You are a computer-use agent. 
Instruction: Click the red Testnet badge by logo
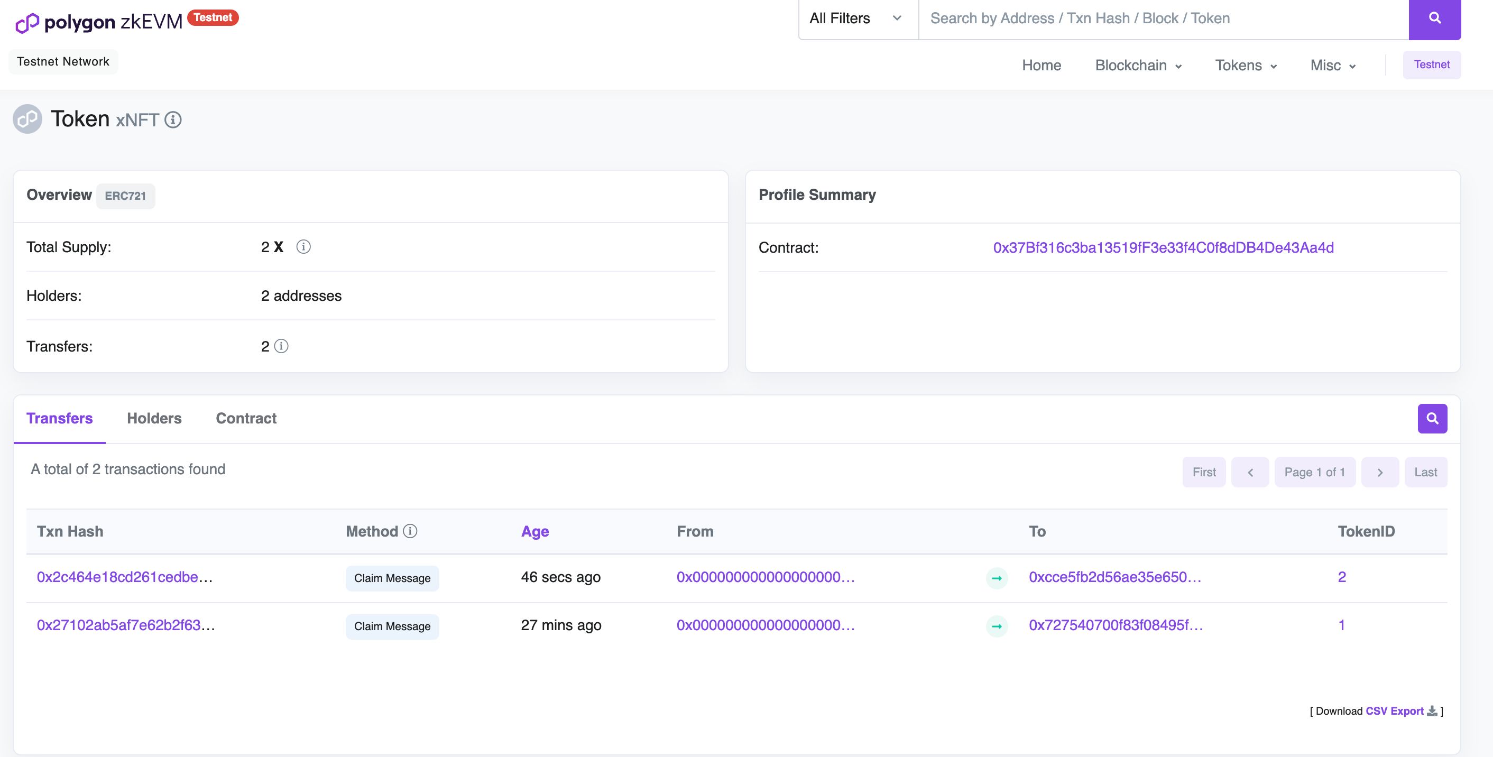[213, 17]
